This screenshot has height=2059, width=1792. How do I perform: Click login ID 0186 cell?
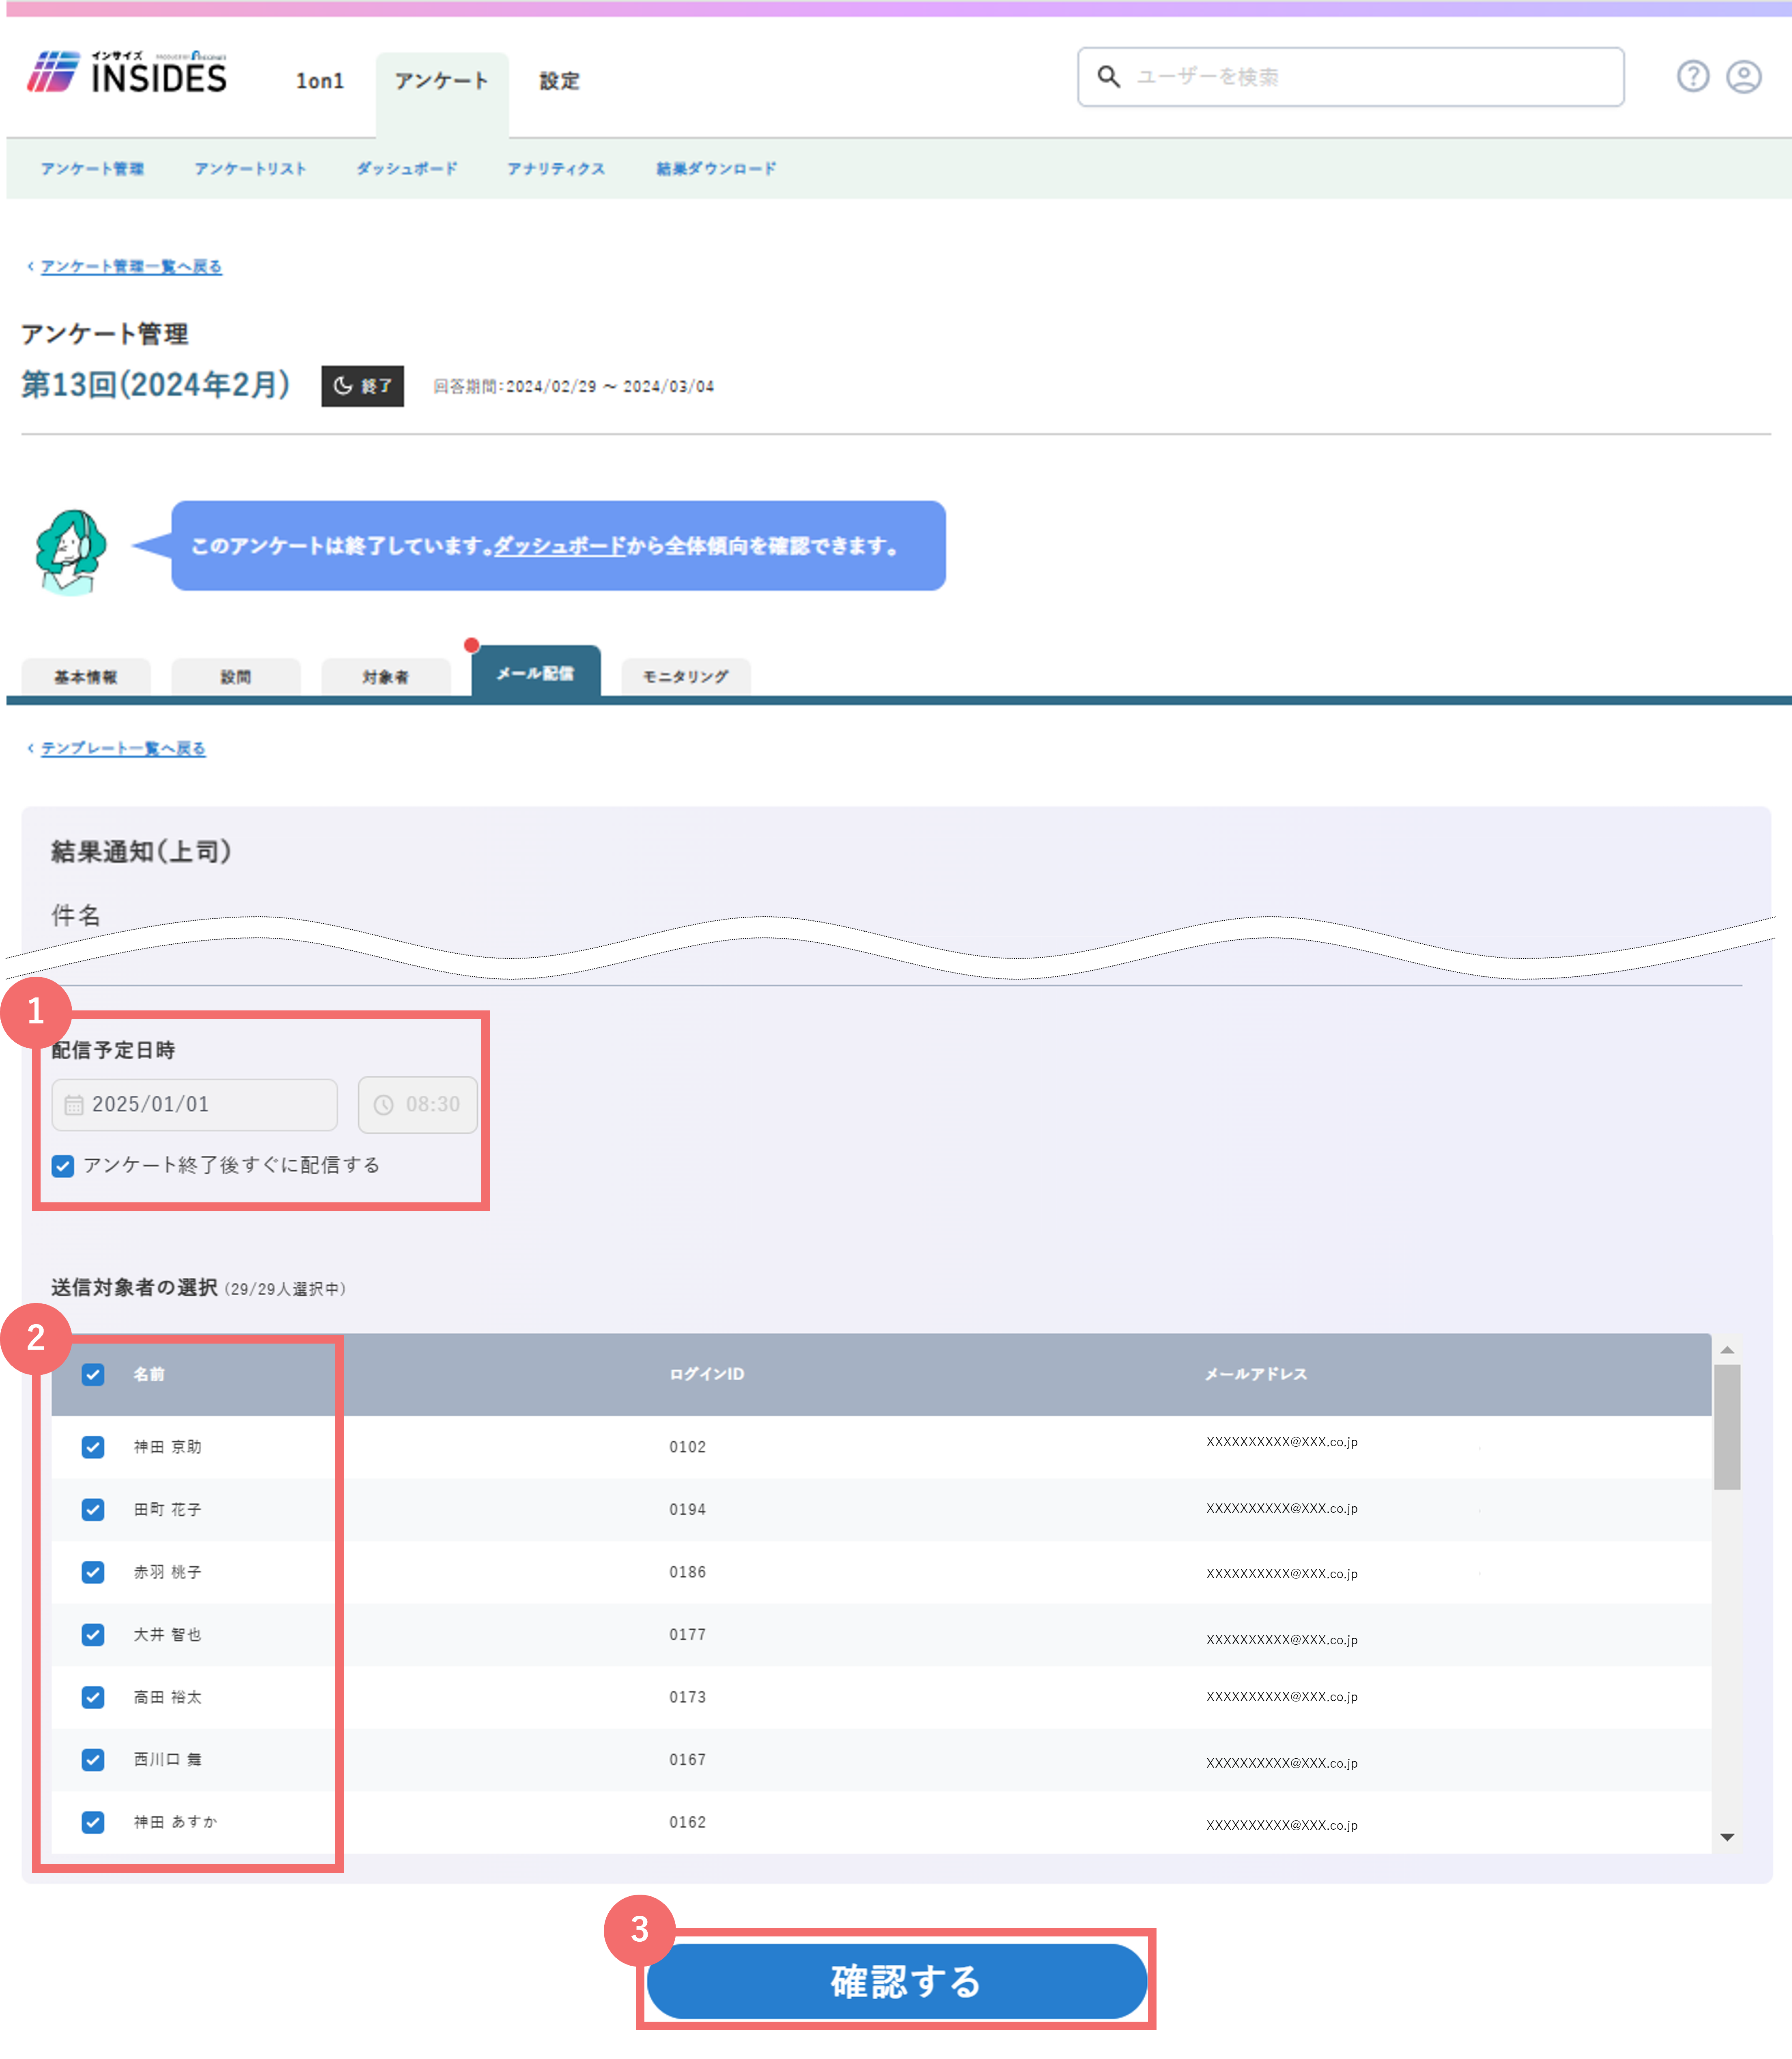point(688,1573)
